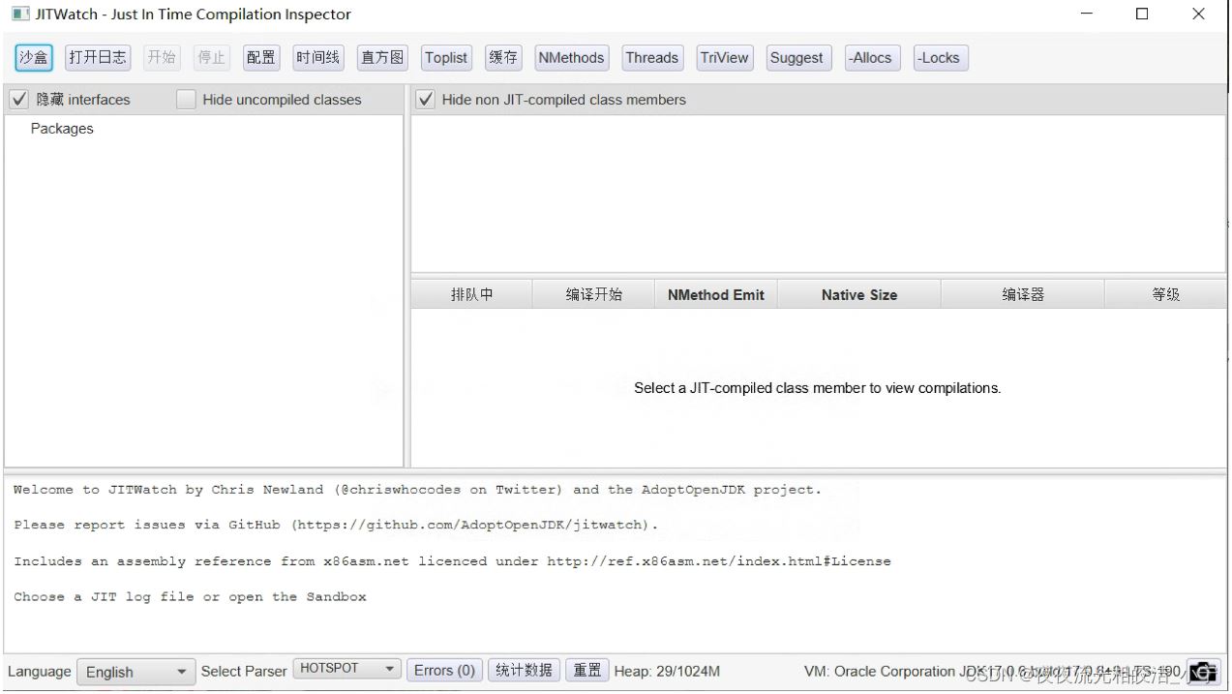Viewport: 1232px width, 694px height.
Task: Click the 重置 reset button
Action: [x=587, y=670]
